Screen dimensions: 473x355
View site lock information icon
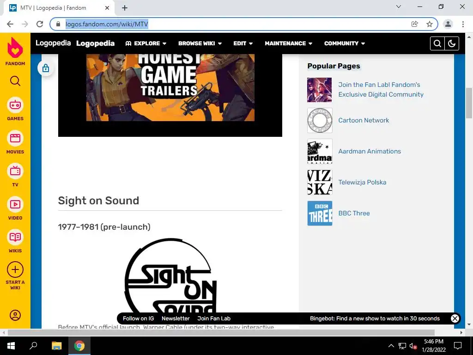[59, 24]
